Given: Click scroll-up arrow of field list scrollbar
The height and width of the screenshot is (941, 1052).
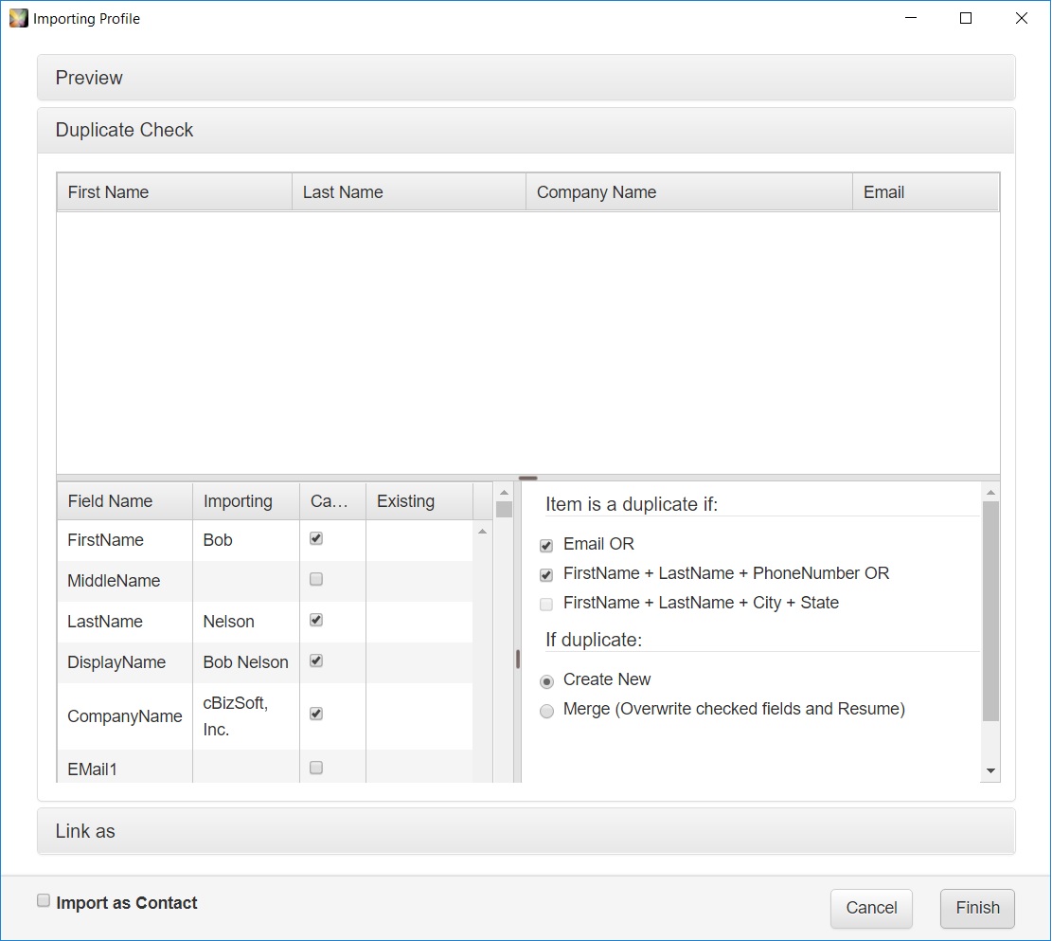Looking at the screenshot, I should pyautogui.click(x=504, y=493).
